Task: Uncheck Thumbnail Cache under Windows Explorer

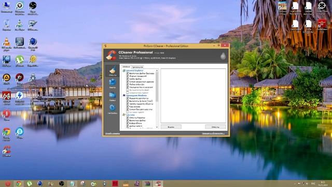Action: (128, 106)
